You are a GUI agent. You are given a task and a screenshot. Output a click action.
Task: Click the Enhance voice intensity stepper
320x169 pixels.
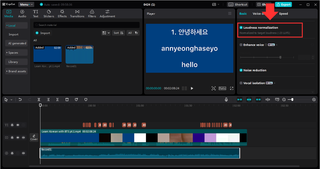tap(313, 57)
